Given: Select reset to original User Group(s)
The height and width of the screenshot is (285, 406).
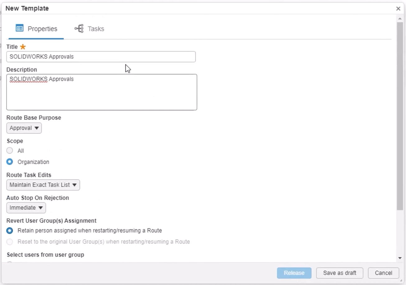Looking at the screenshot, I should 10,241.
